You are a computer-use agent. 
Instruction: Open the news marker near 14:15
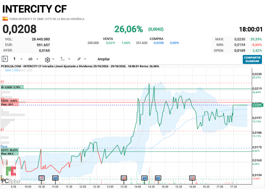point(144,178)
